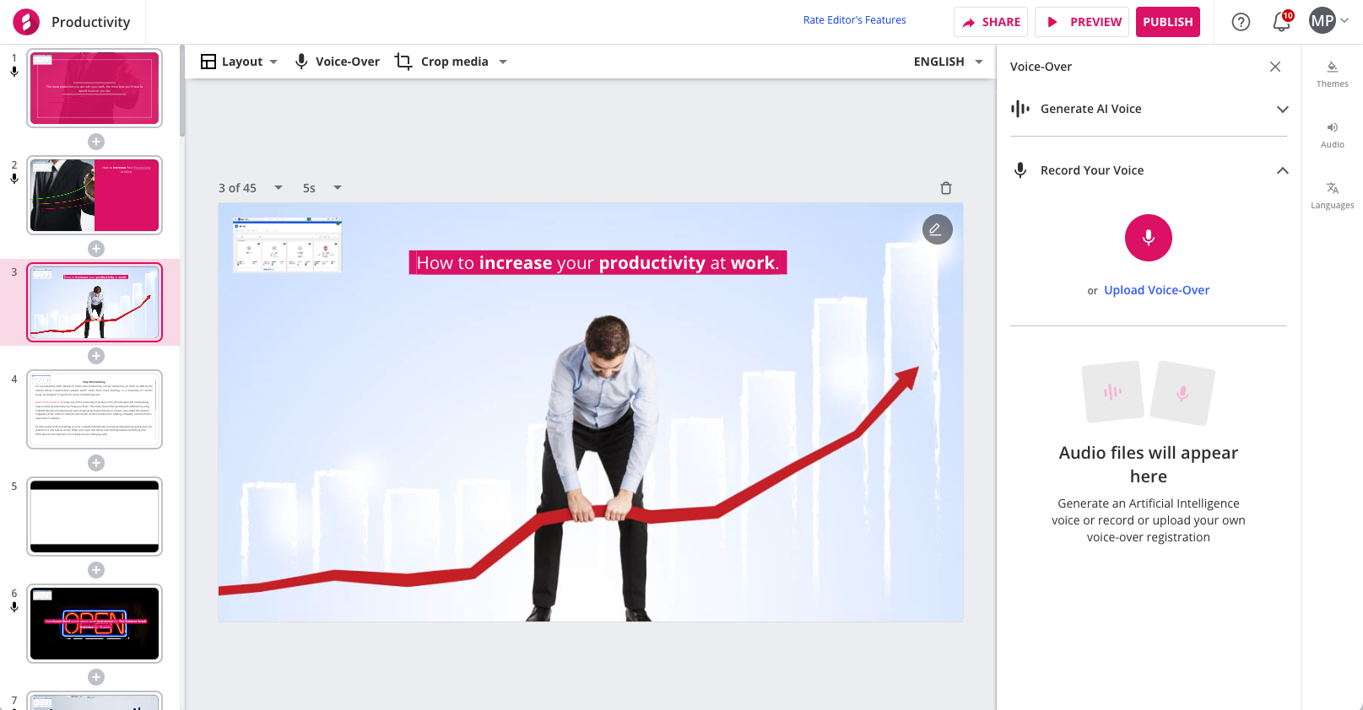Collapse the Record Your Voice section
Screen dimensions: 1363x710
tap(1283, 170)
